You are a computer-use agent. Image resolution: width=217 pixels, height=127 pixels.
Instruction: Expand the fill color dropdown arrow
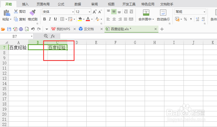click(84, 19)
